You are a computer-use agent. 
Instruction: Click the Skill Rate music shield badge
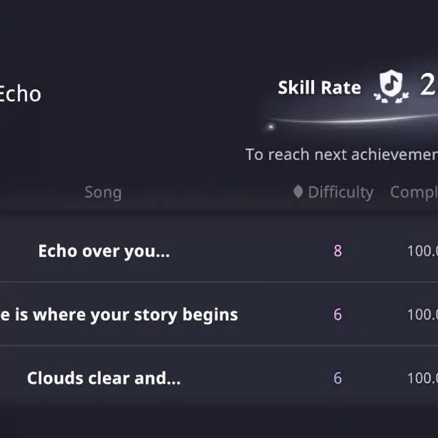tap(391, 88)
